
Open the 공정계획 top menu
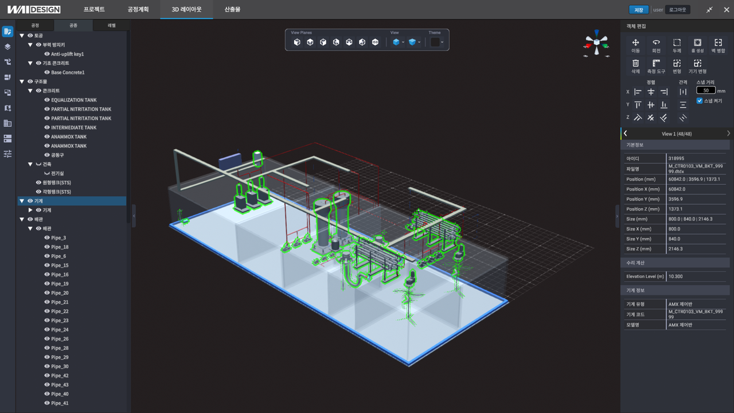[x=138, y=10]
